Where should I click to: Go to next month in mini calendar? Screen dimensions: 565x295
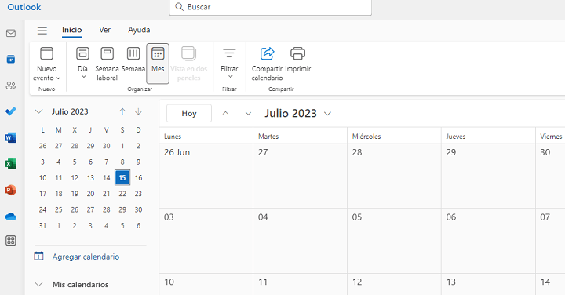point(138,111)
